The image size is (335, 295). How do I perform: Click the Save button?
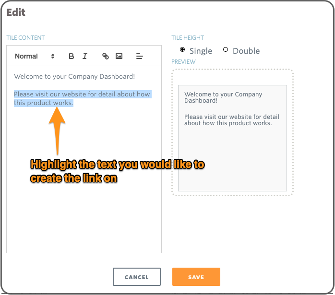coord(196,277)
